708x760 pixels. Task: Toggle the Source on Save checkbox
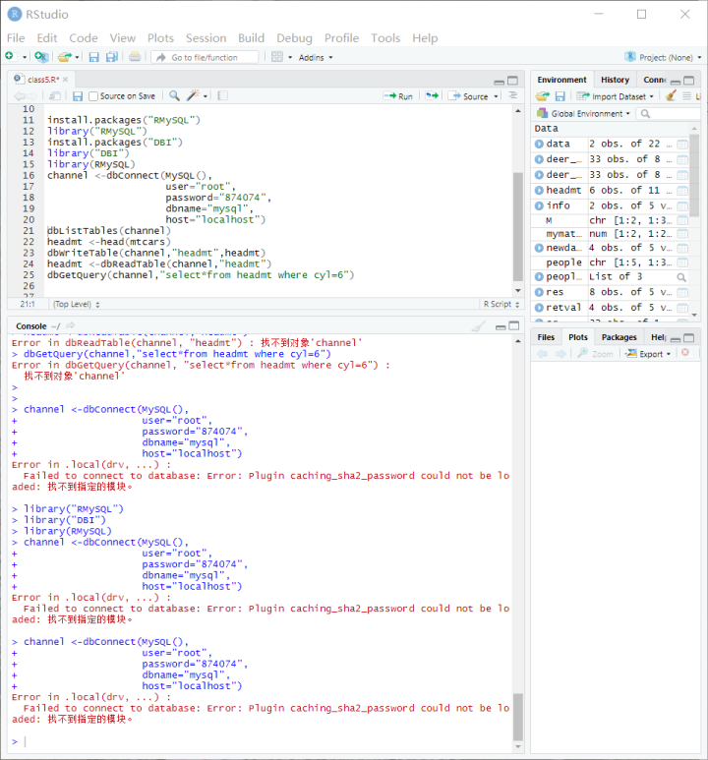(93, 96)
